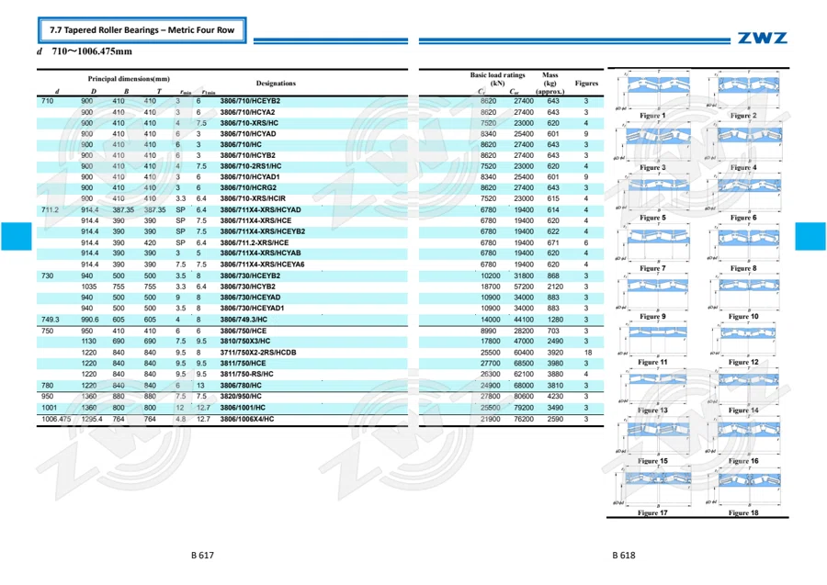Image resolution: width=827 pixels, height=585 pixels.
Task: Click the ZWZ logo
Action: click(762, 38)
